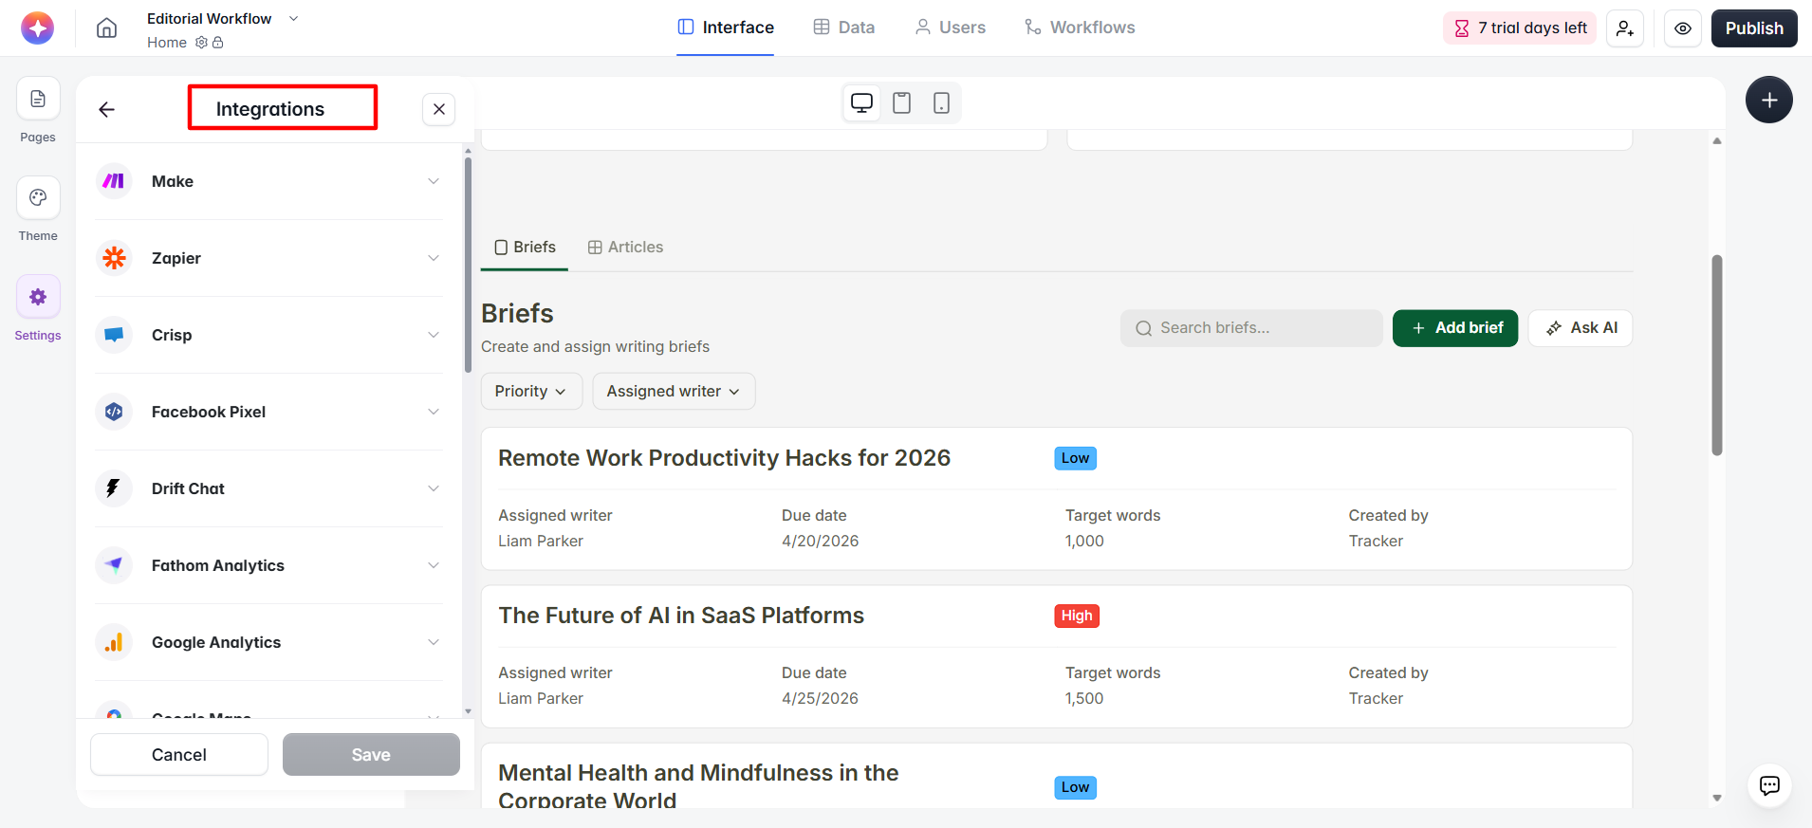This screenshot has width=1812, height=828.
Task: Expand the Zapier integration chevron
Action: [434, 258]
